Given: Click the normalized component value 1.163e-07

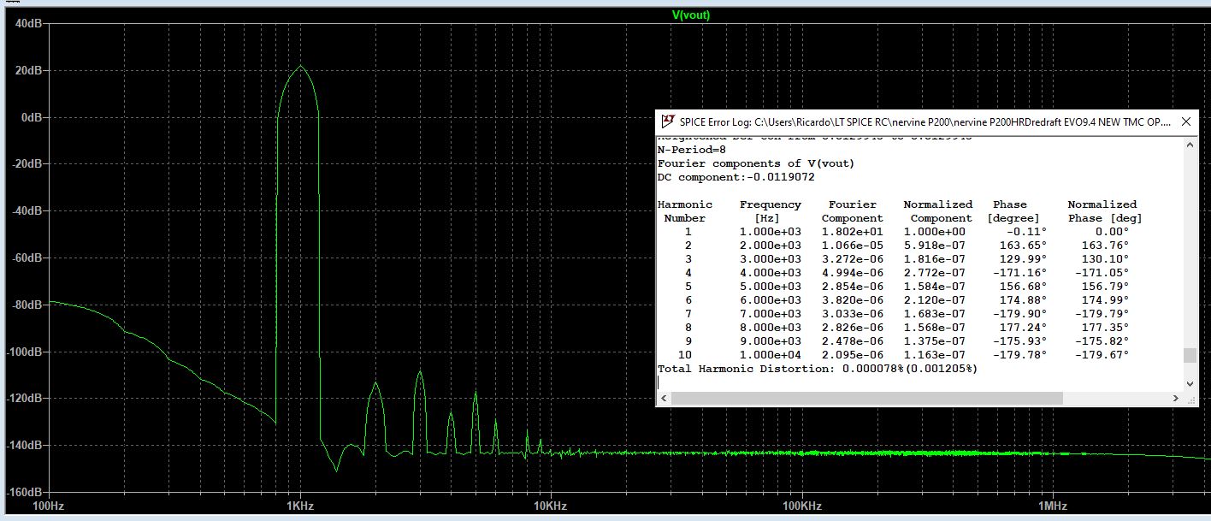Looking at the screenshot, I should click(935, 355).
